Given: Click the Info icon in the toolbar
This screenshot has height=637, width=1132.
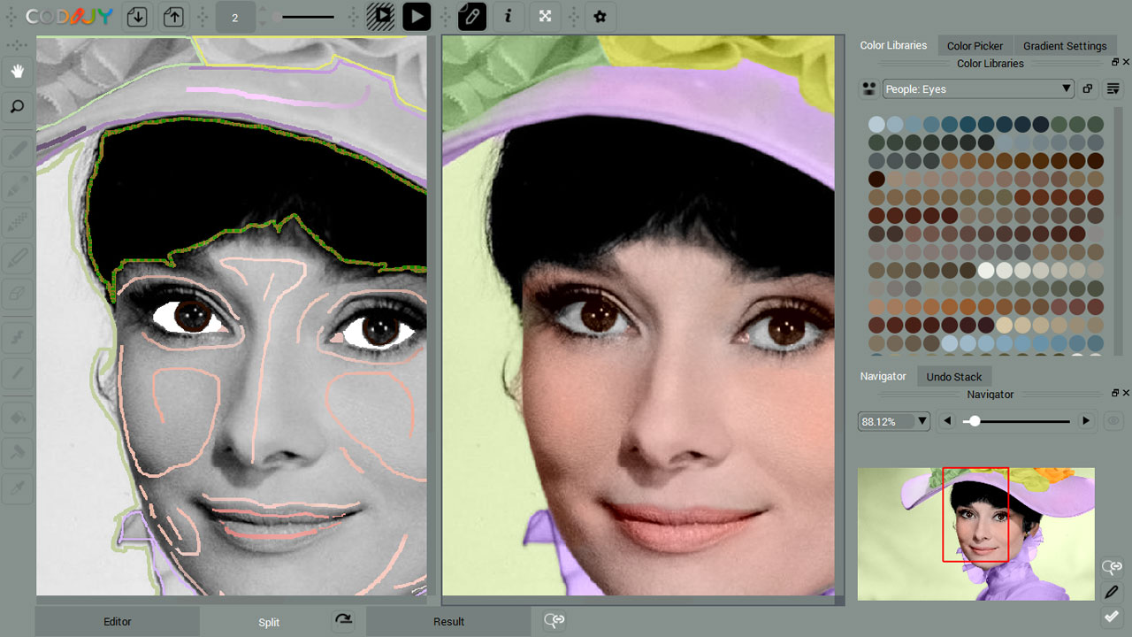Looking at the screenshot, I should [509, 16].
